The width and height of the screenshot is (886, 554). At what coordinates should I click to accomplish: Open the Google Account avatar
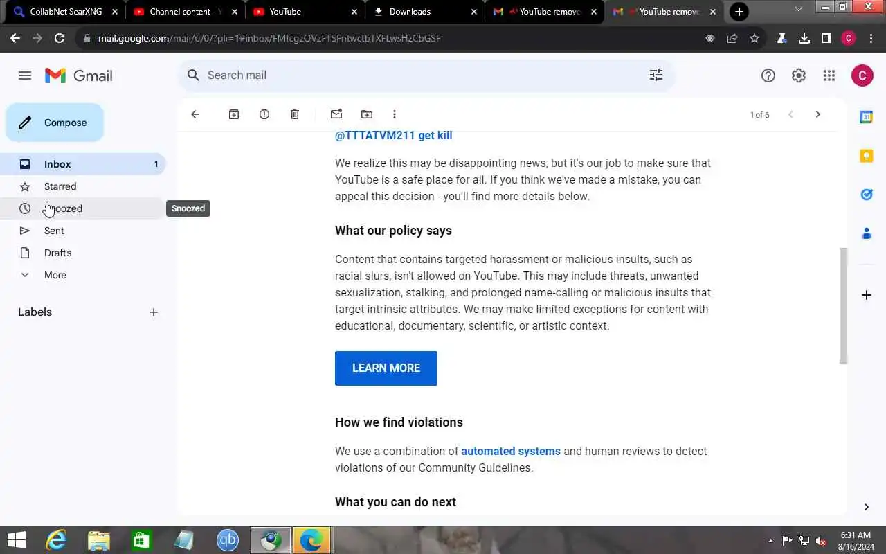862,75
